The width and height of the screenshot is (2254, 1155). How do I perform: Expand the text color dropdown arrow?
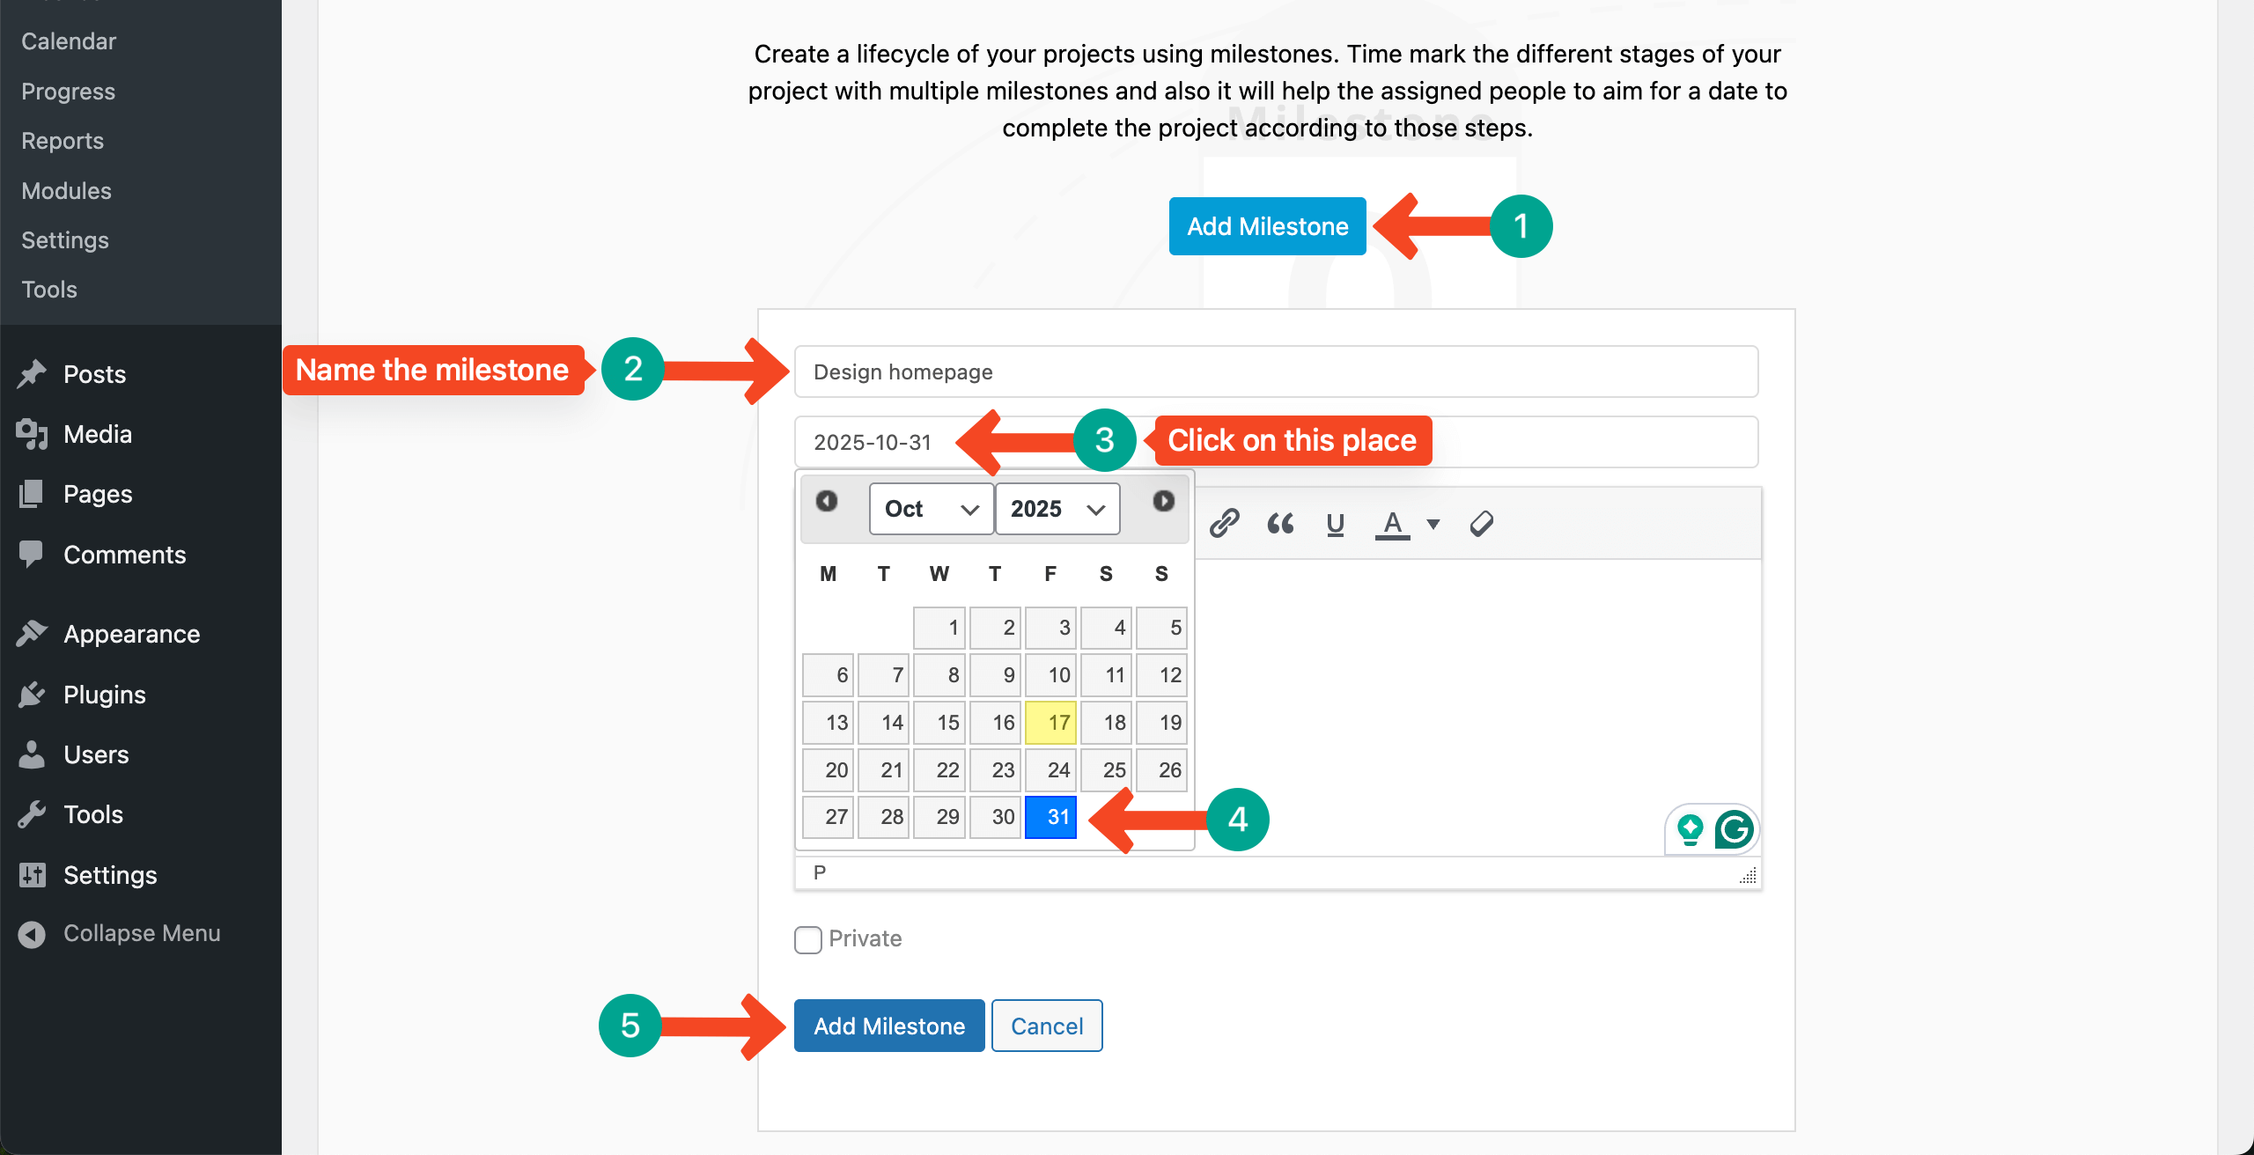coord(1433,524)
